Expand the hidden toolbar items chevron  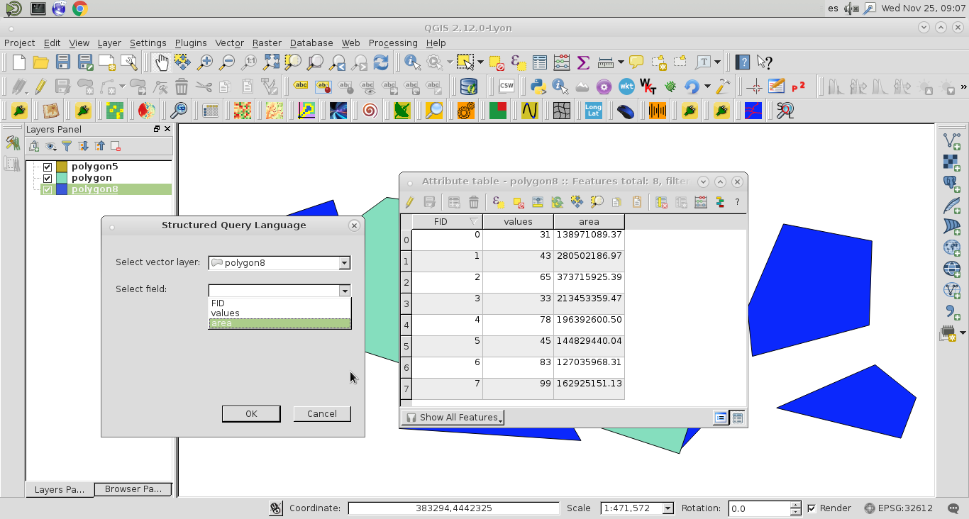click(x=963, y=86)
